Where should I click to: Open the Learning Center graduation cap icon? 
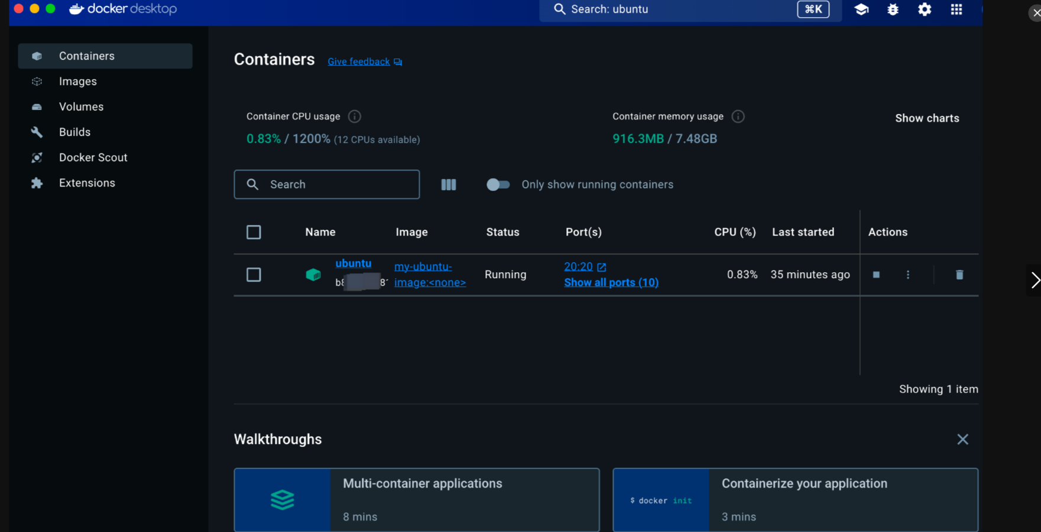pyautogui.click(x=861, y=9)
